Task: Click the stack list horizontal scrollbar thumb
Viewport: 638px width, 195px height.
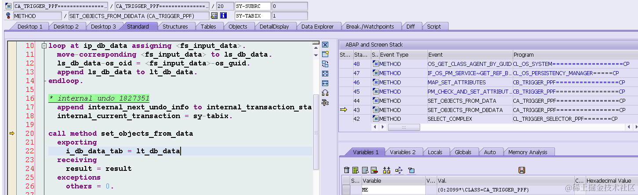Action: (404, 127)
